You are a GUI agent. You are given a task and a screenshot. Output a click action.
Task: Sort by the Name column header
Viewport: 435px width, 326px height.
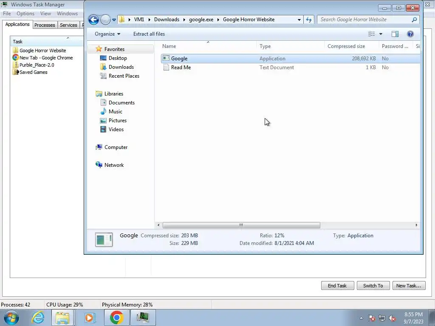tap(208, 46)
